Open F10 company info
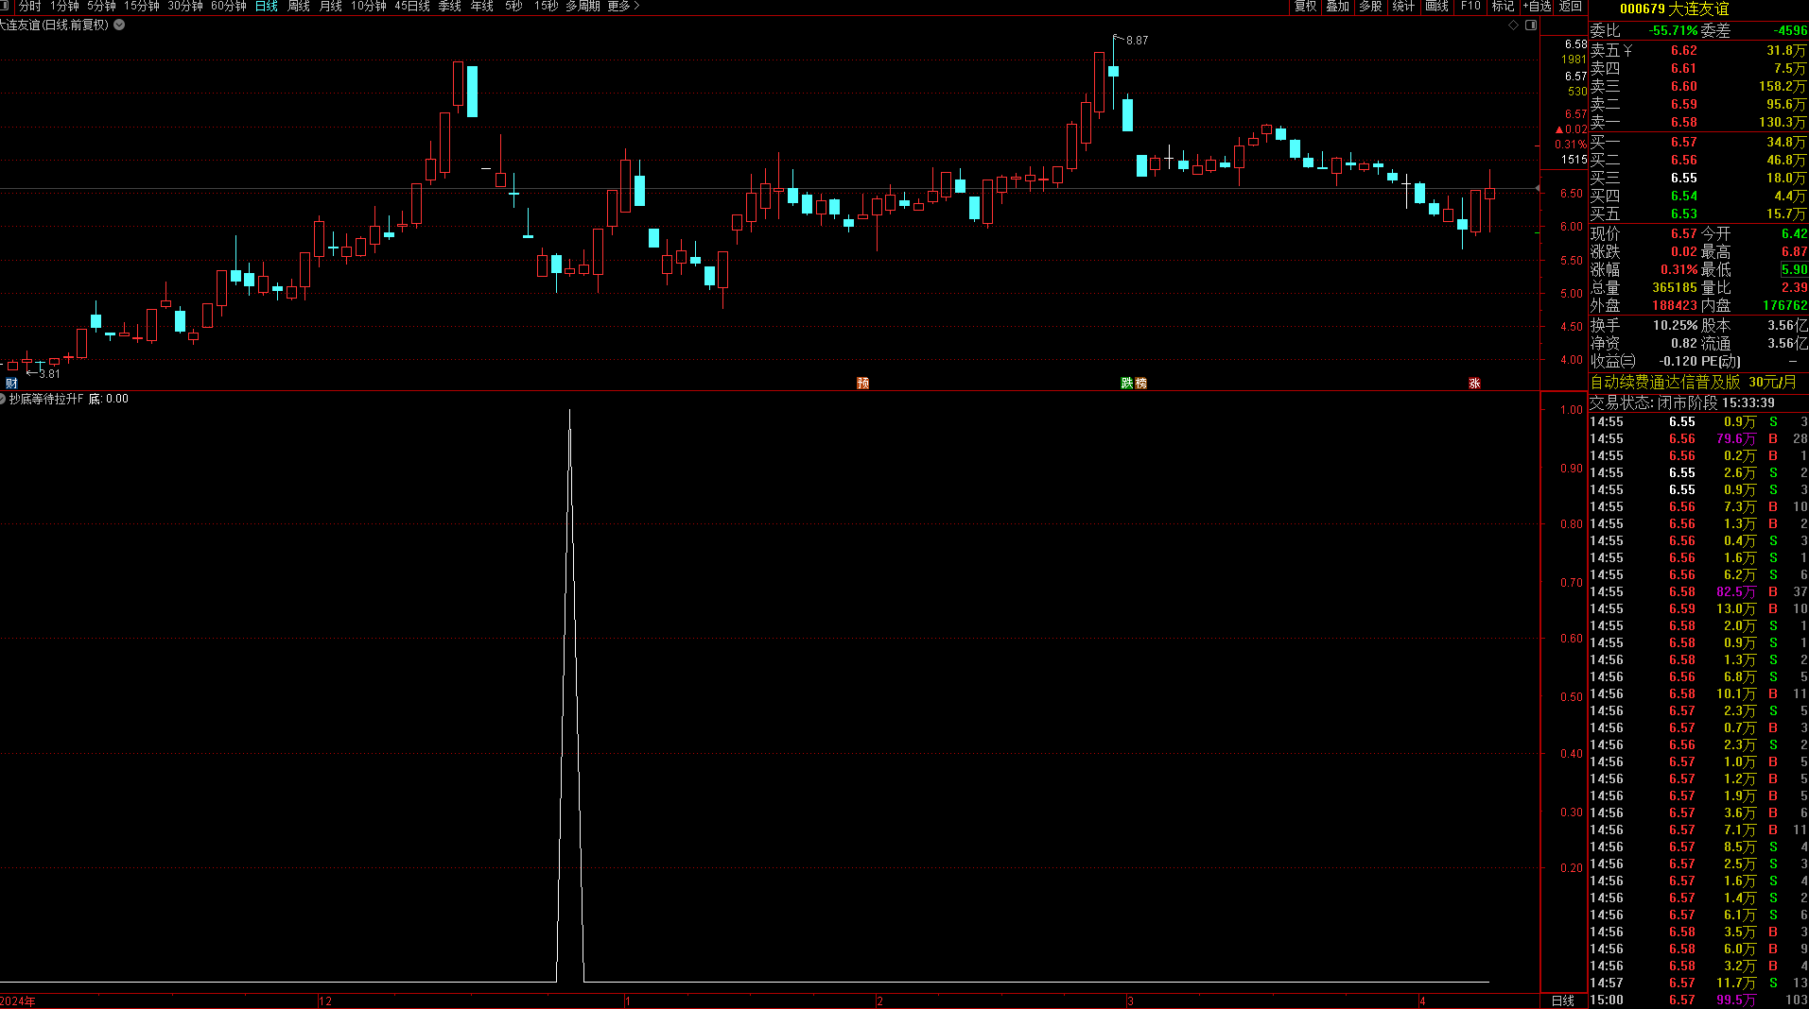 tap(1470, 6)
